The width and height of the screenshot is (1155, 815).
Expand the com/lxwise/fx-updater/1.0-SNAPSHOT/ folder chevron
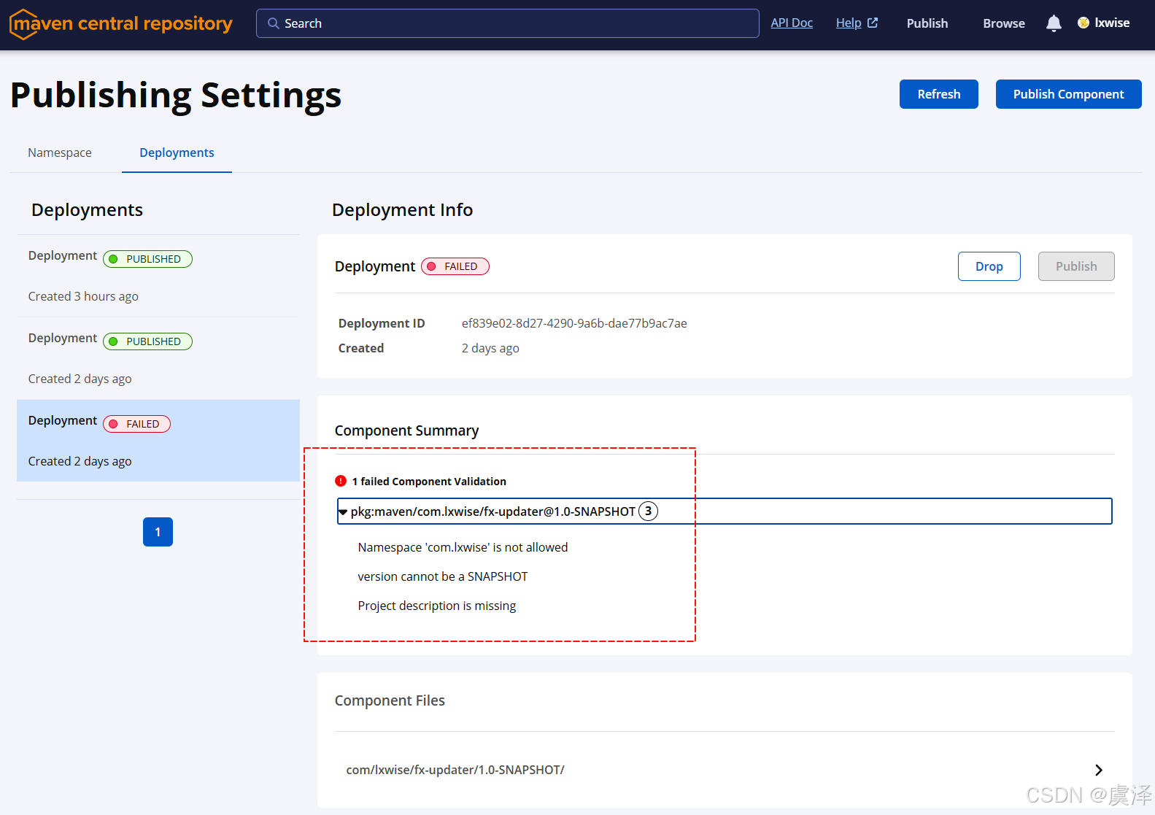pyautogui.click(x=1099, y=770)
